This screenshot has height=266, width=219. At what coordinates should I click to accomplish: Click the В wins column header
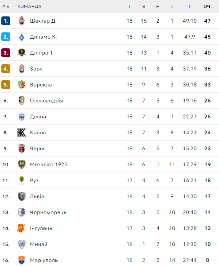pos(144,7)
